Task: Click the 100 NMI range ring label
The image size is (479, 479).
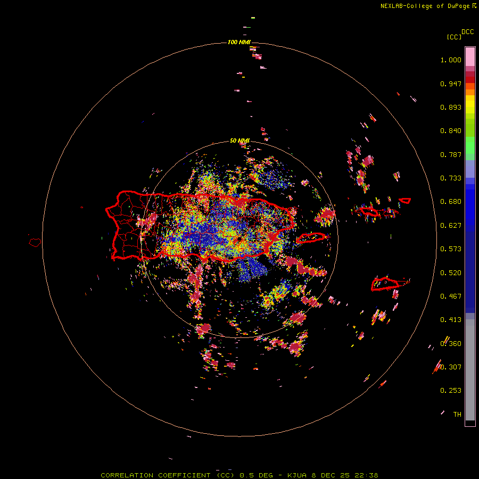Action: [239, 42]
